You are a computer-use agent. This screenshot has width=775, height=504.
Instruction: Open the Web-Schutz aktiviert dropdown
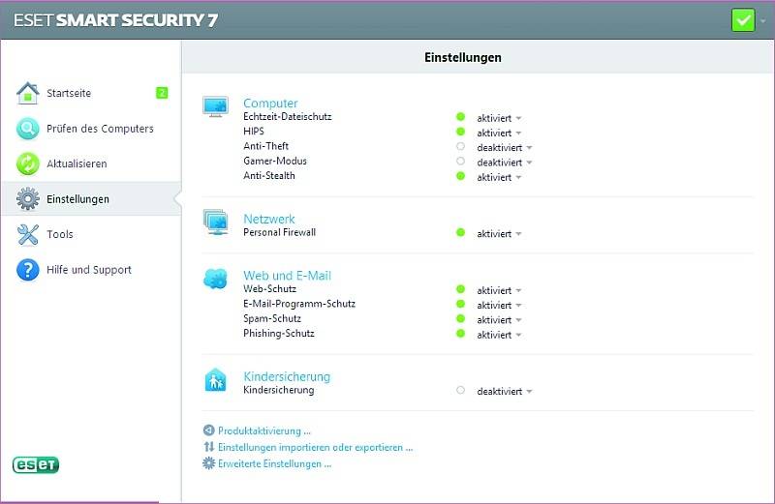coord(499,291)
